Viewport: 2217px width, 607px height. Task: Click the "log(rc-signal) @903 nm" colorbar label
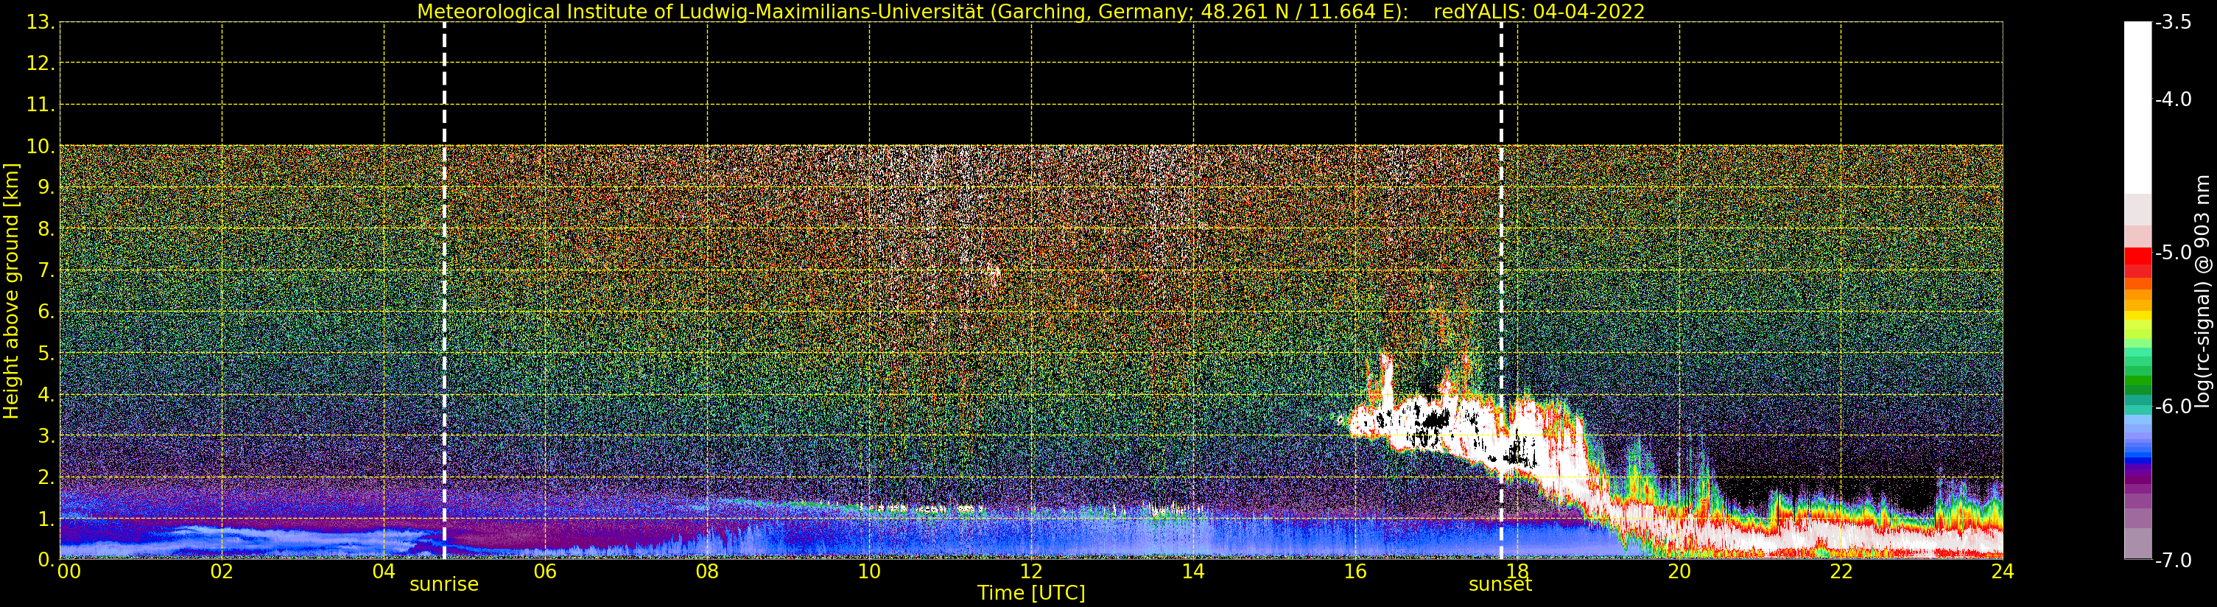(2202, 291)
